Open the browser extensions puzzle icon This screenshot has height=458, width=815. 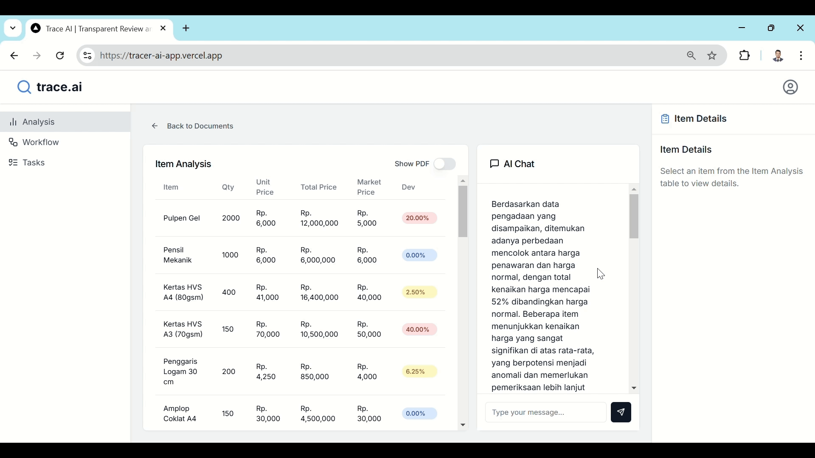coord(745,56)
